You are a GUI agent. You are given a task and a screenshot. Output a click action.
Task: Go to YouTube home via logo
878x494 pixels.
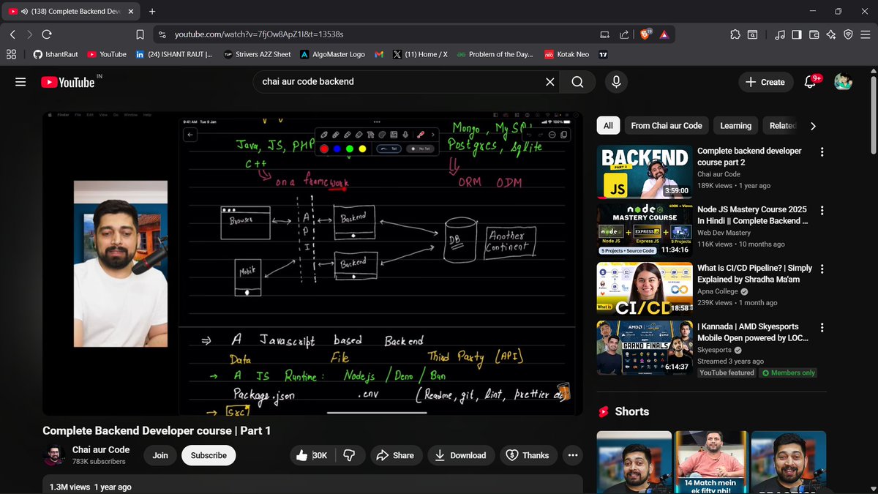(x=68, y=82)
